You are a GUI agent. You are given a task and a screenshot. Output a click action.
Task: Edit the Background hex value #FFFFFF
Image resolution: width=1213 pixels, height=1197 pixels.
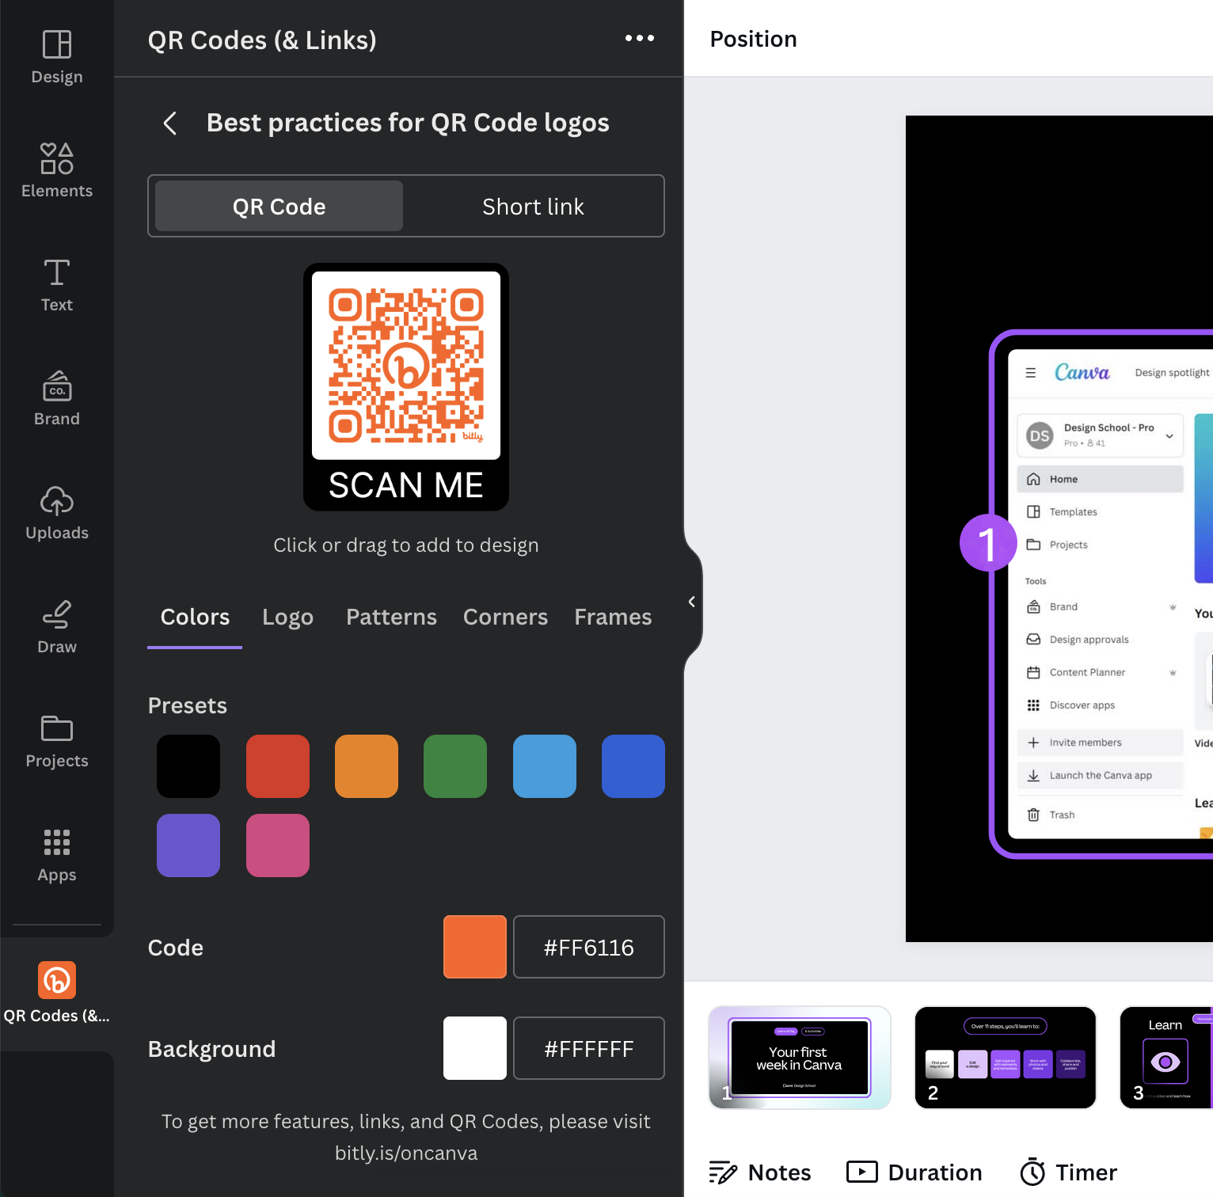click(589, 1048)
